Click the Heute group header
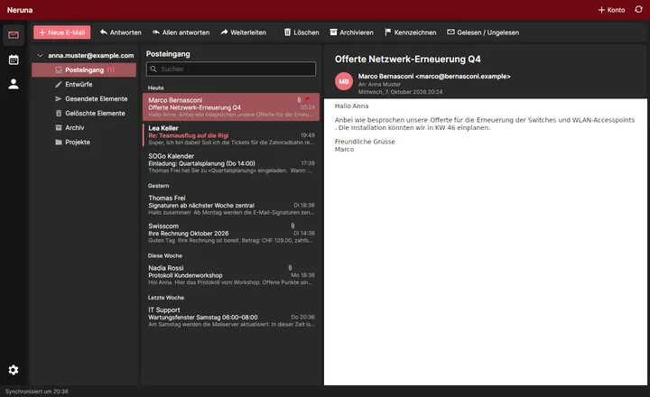Image resolution: width=650 pixels, height=397 pixels. click(x=156, y=88)
